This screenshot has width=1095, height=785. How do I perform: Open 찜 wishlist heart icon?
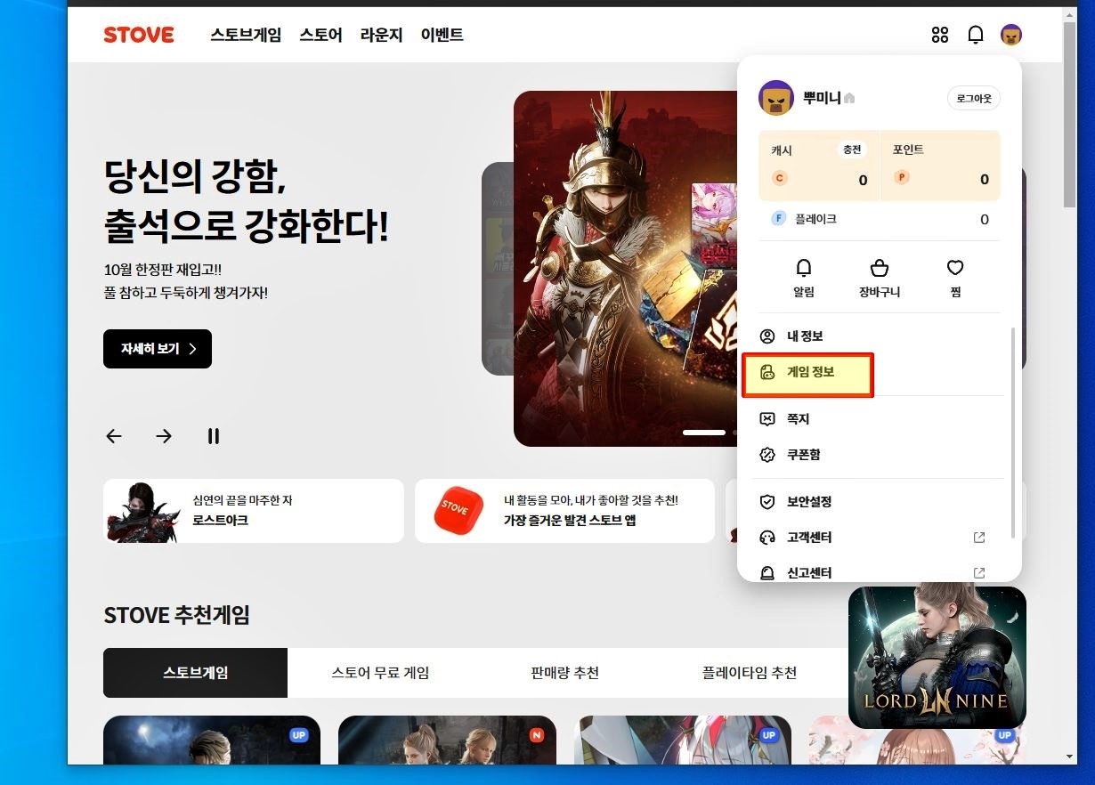[x=955, y=268]
